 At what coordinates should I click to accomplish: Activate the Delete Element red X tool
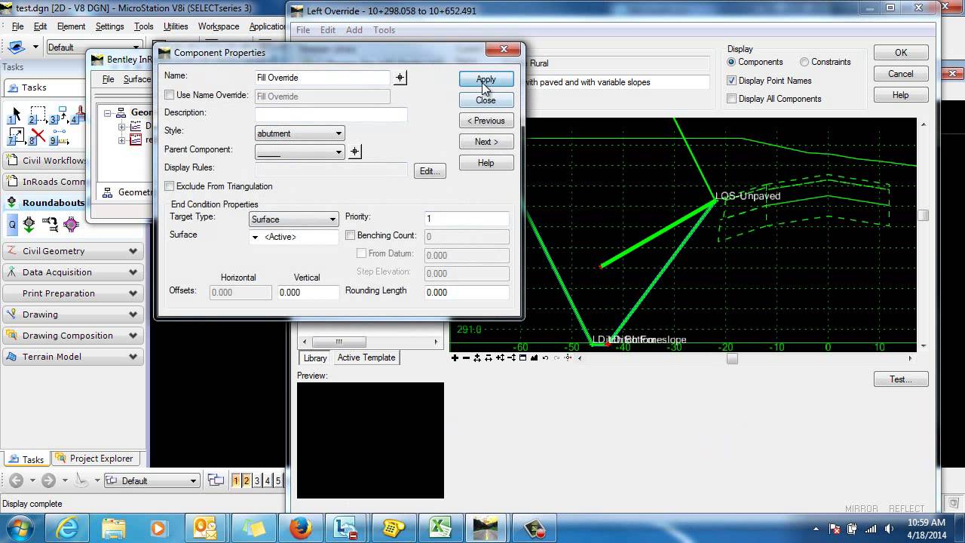click(38, 137)
